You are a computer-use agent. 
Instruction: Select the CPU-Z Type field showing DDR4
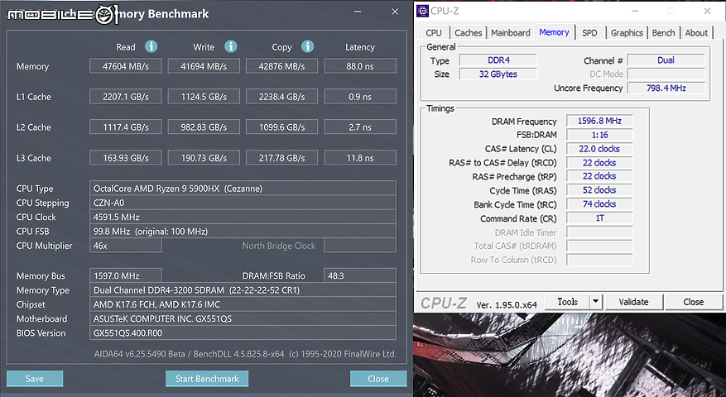click(498, 60)
